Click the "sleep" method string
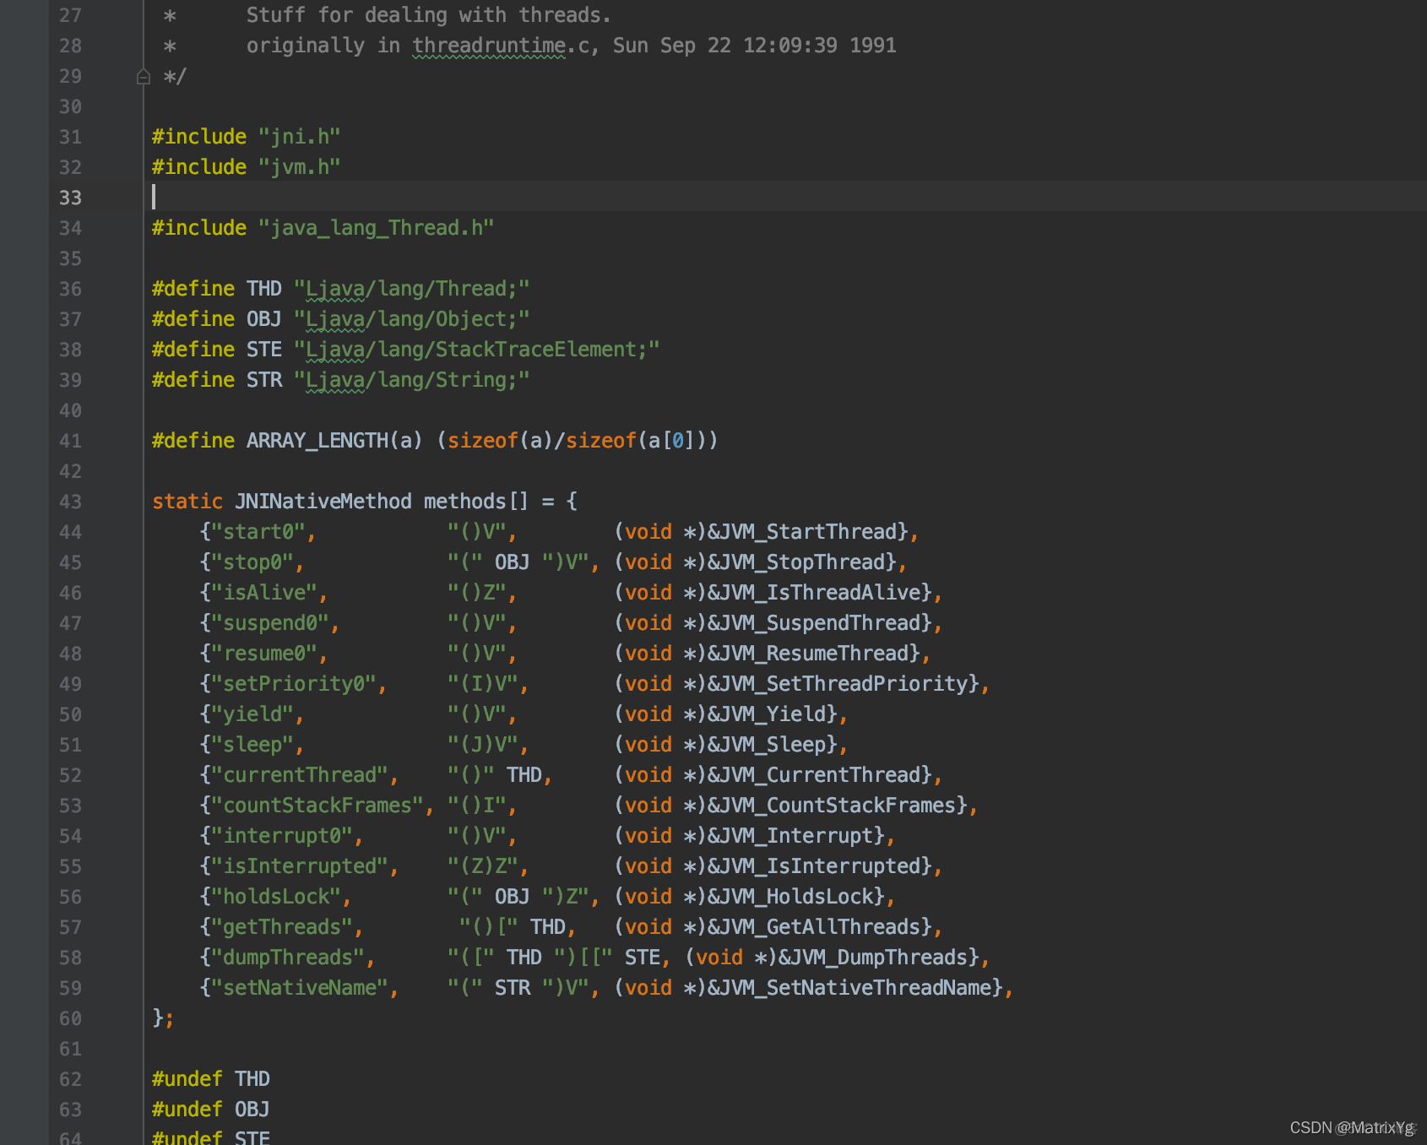The width and height of the screenshot is (1427, 1145). pyautogui.click(x=252, y=745)
